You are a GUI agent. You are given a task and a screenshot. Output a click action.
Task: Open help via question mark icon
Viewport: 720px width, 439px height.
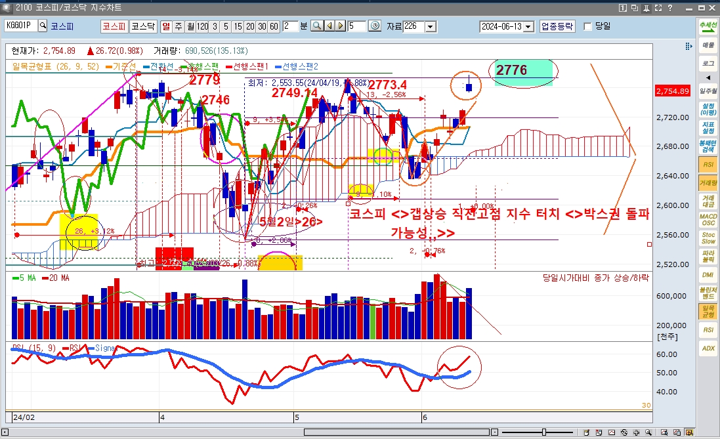pos(670,8)
